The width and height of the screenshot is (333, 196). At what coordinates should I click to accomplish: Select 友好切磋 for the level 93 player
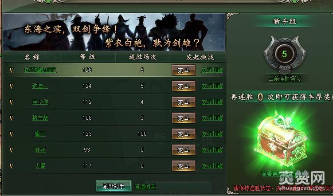(212, 150)
